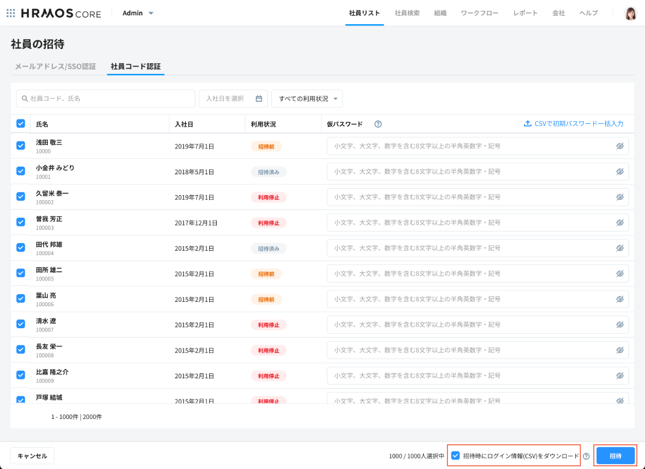Click help icon beside CSV download option
Viewport: 645px width, 469px height.
[586, 456]
